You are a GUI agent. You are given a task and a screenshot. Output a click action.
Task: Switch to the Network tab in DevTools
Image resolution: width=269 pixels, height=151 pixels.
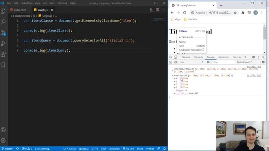click(x=186, y=57)
